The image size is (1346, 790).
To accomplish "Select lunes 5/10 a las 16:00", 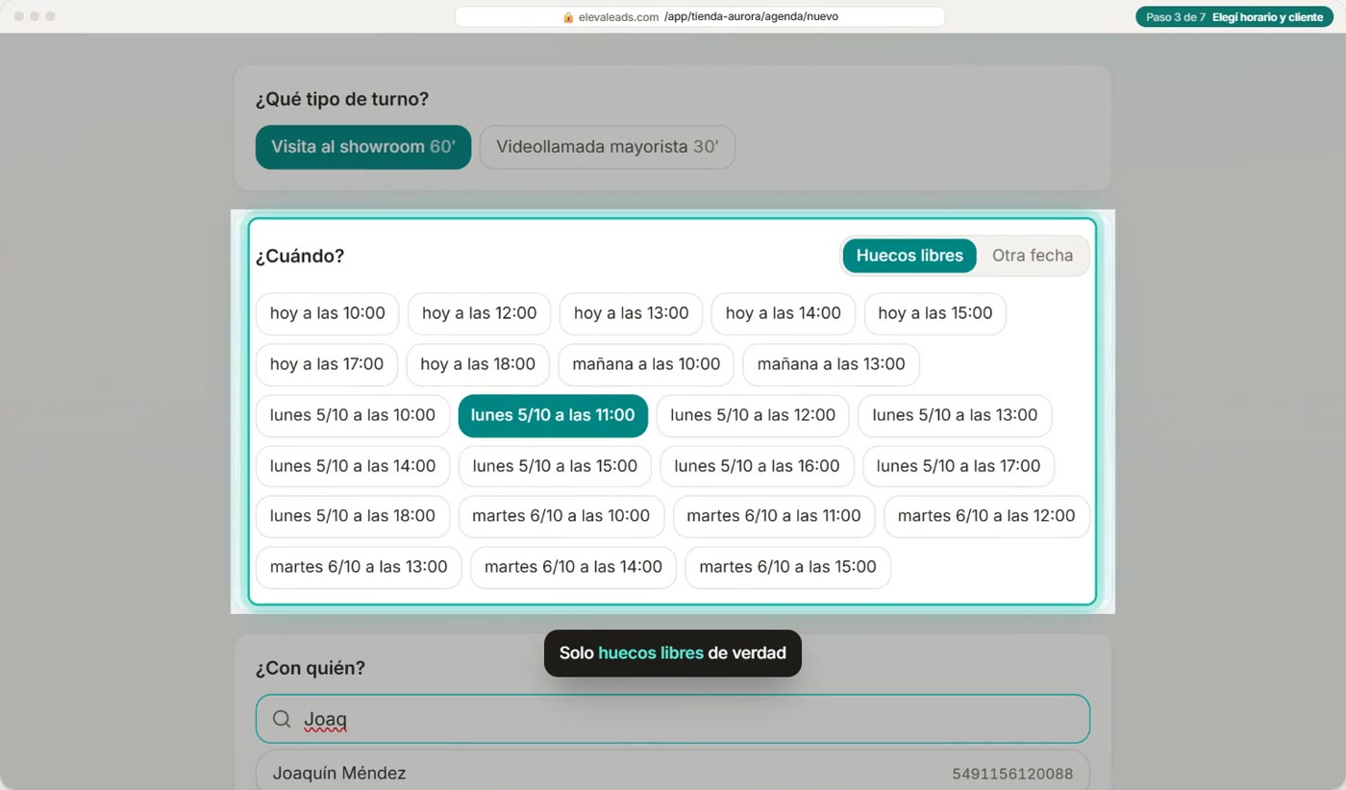I will tap(757, 466).
